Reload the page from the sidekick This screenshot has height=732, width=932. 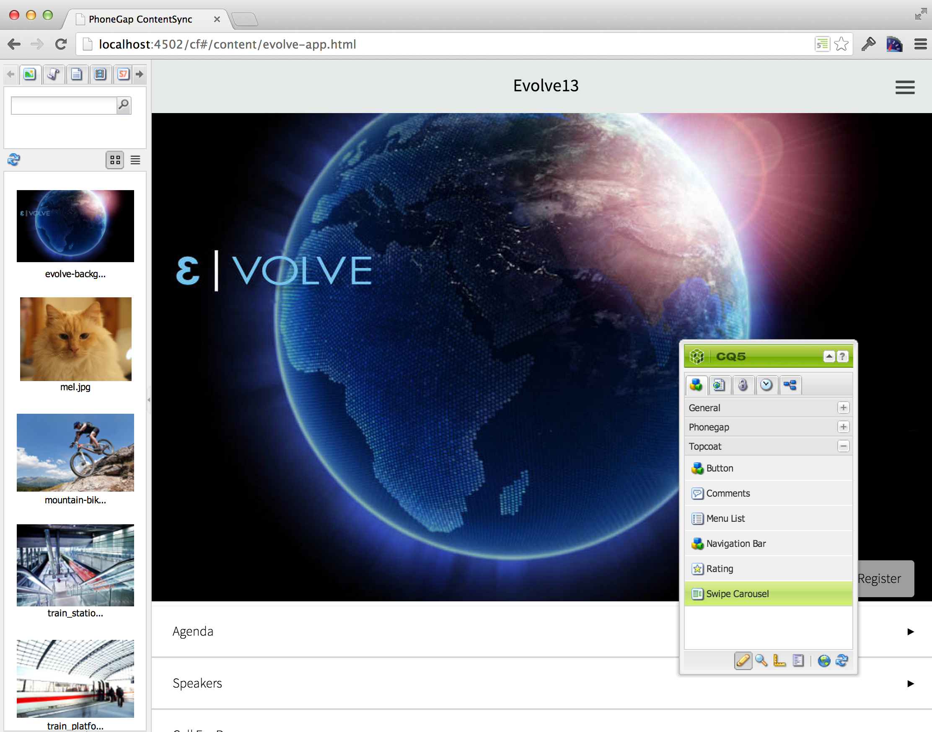point(841,660)
